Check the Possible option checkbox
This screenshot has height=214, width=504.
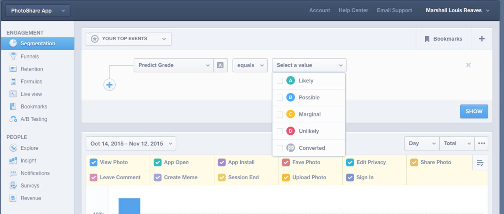[x=280, y=98]
